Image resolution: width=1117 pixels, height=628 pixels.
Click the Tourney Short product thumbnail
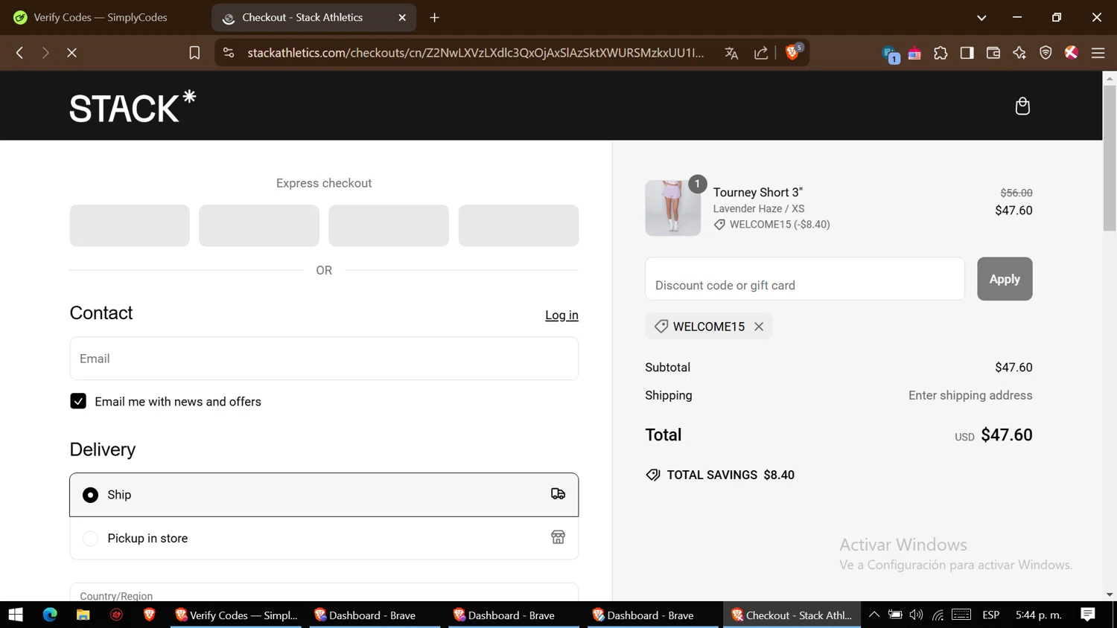[x=672, y=208]
